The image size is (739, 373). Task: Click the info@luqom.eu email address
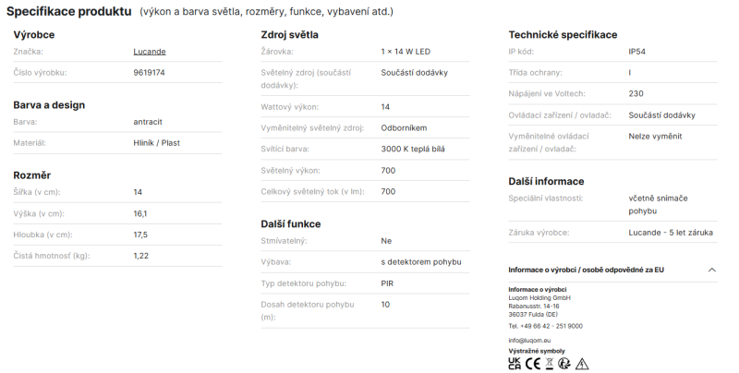529,340
